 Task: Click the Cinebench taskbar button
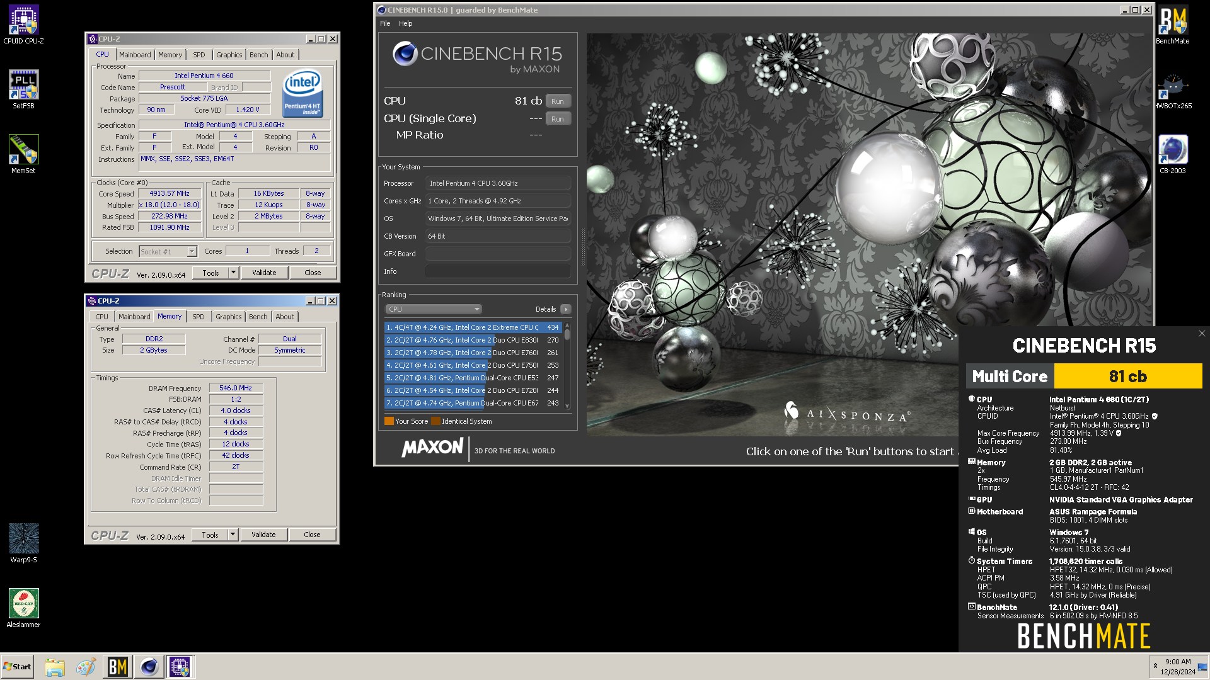149,667
